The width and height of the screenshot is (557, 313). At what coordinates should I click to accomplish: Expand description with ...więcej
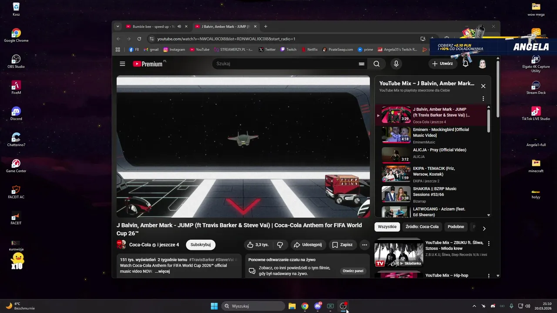coord(162,271)
